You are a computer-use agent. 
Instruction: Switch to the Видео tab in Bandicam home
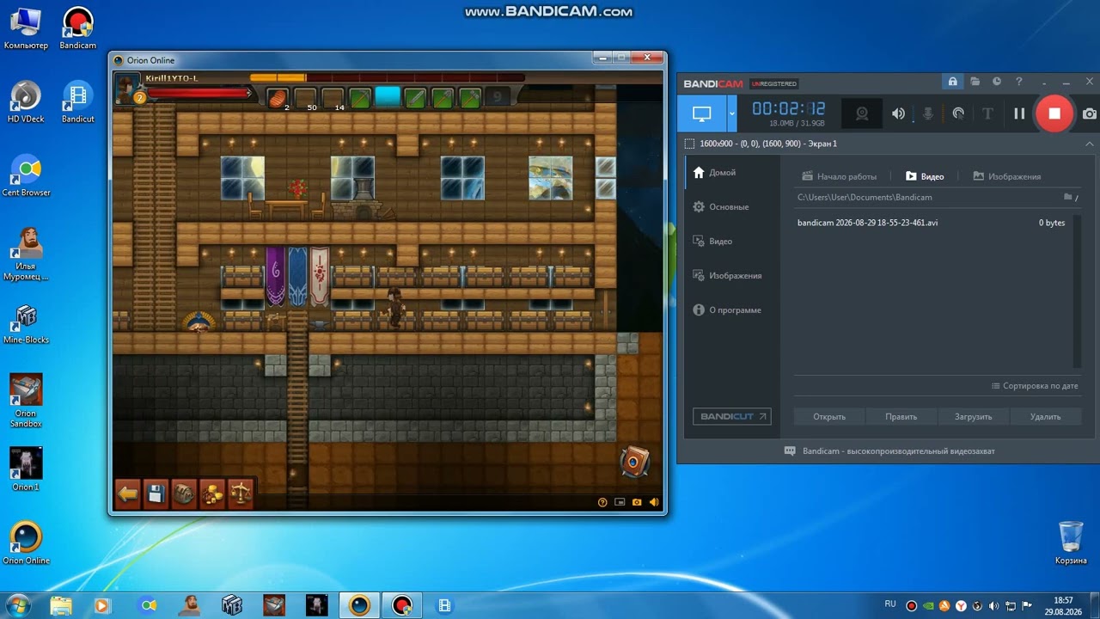[925, 176]
